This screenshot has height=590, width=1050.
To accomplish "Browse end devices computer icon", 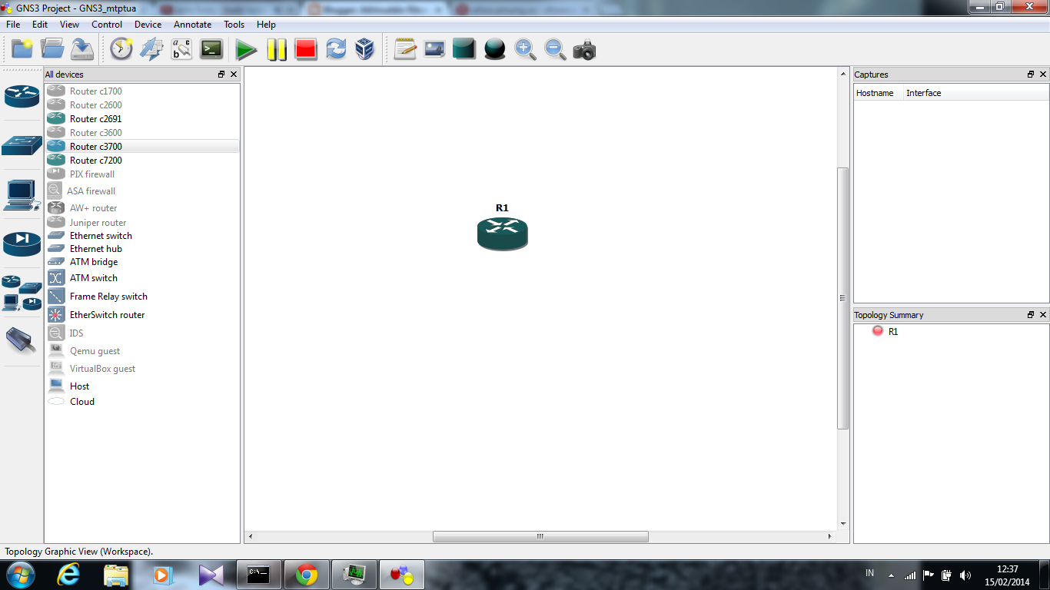I will (x=22, y=195).
